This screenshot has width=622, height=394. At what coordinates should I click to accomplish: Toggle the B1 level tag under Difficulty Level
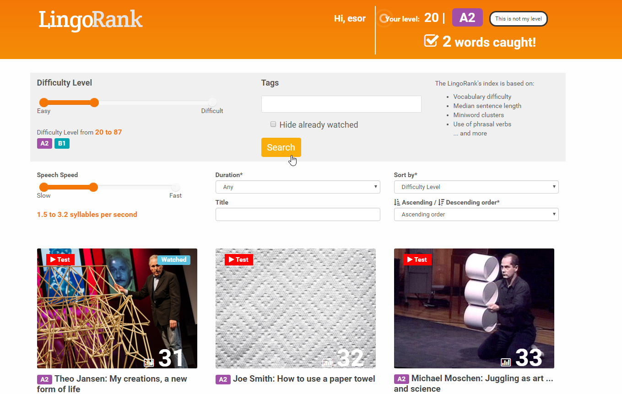[62, 143]
